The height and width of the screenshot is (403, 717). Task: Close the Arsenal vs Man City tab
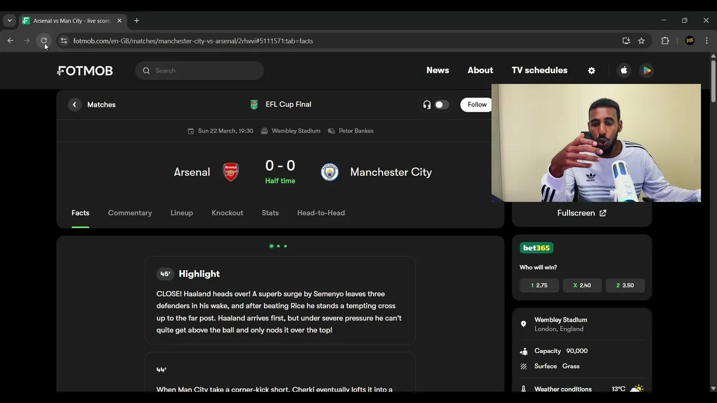coord(119,21)
